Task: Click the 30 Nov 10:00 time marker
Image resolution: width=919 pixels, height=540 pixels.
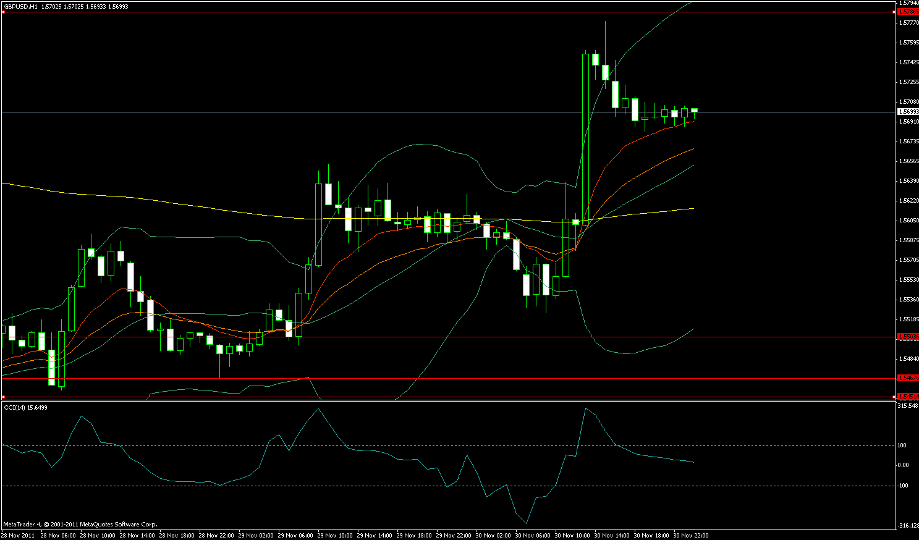Action: [x=572, y=535]
